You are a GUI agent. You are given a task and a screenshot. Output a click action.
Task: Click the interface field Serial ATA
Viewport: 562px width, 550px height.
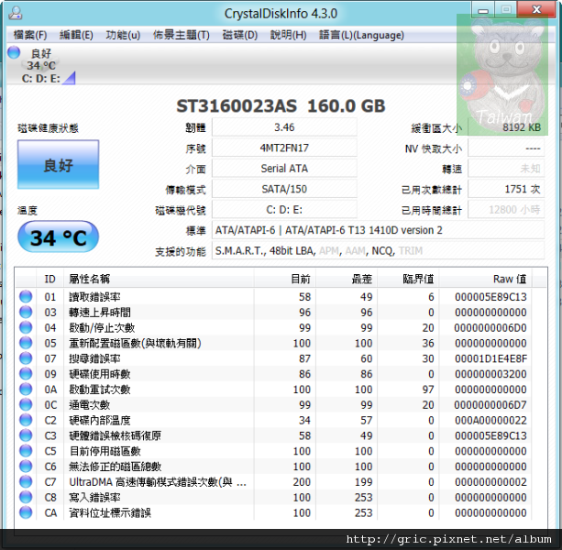(284, 169)
